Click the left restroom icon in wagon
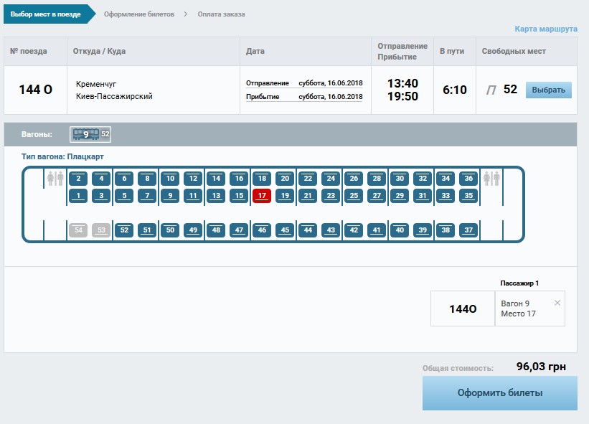This screenshot has height=424, width=589. click(x=55, y=179)
